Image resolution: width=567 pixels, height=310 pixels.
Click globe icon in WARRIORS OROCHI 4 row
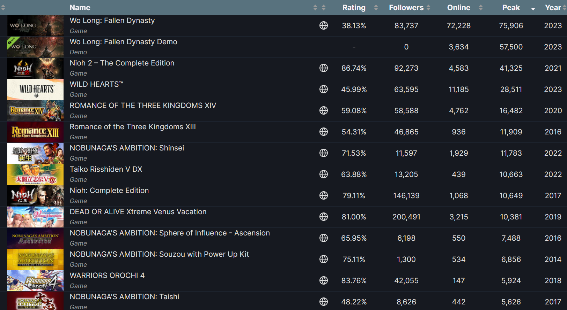coord(324,280)
